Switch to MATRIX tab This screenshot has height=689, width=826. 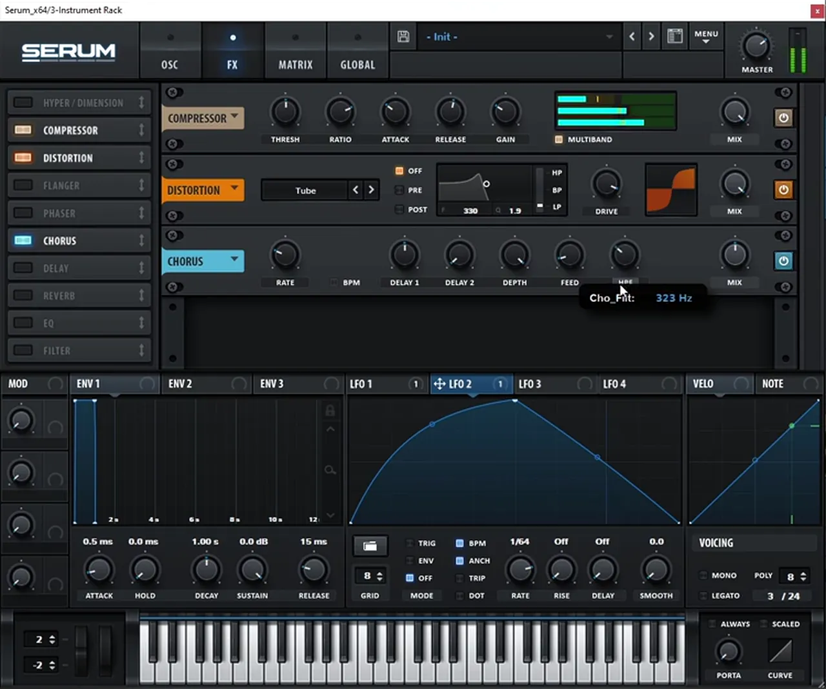tap(295, 51)
